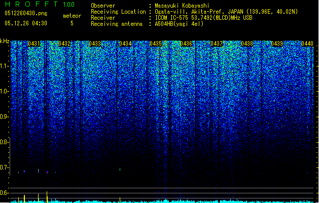Click the 0437 time marker

pos(217,44)
